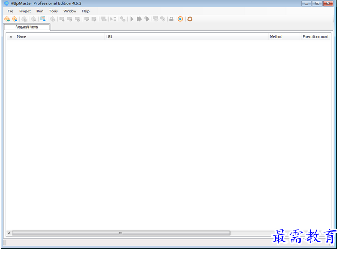The image size is (341, 254).
Task: Click the grayed project properties icon
Action: coord(53,19)
